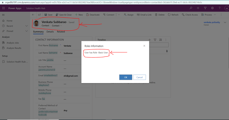Add a timeline record with plus icon
Viewport: 229px width, 120px height.
click(x=150, y=40)
